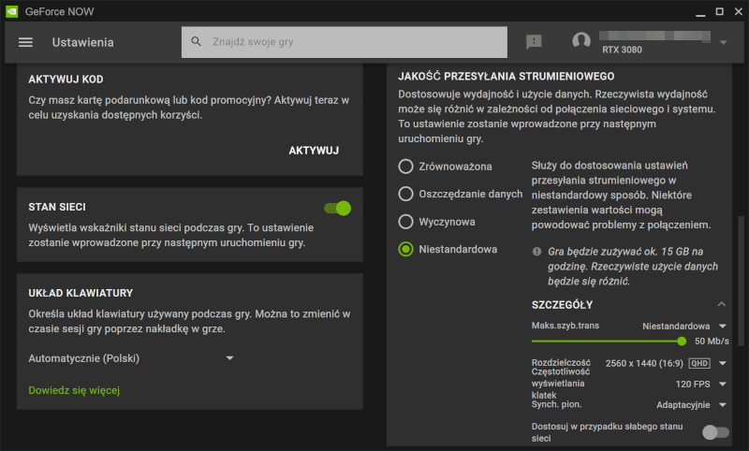Click the AKTYWUJ button
Image resolution: width=749 pixels, height=451 pixels.
[x=314, y=151]
